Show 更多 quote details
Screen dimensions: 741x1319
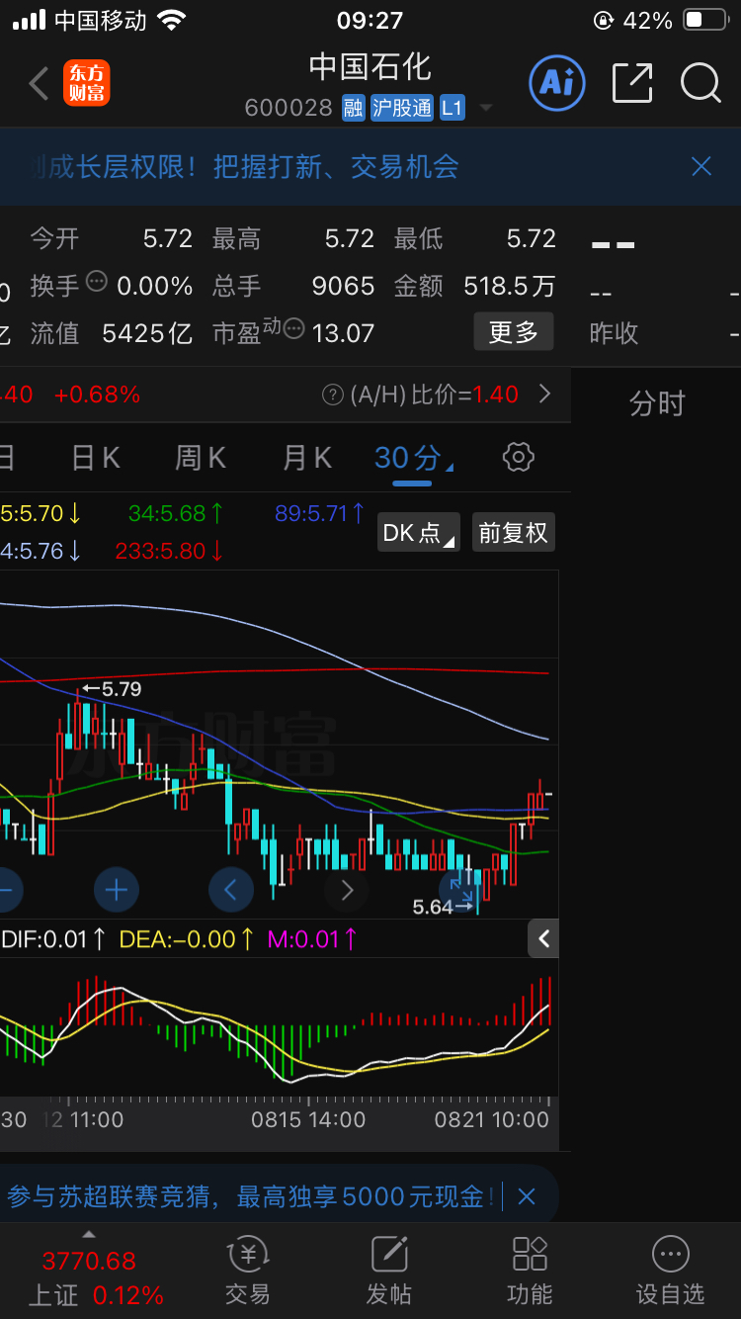point(514,332)
